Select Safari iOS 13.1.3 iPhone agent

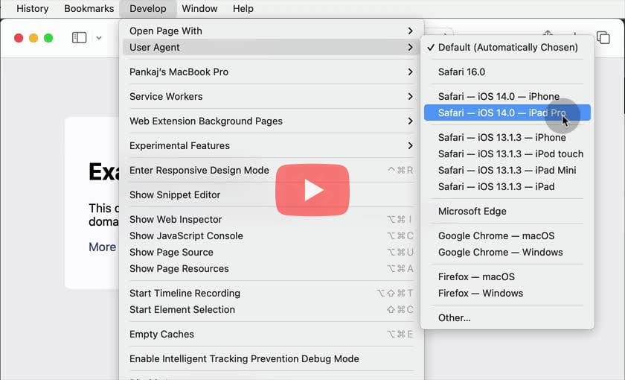(507, 137)
